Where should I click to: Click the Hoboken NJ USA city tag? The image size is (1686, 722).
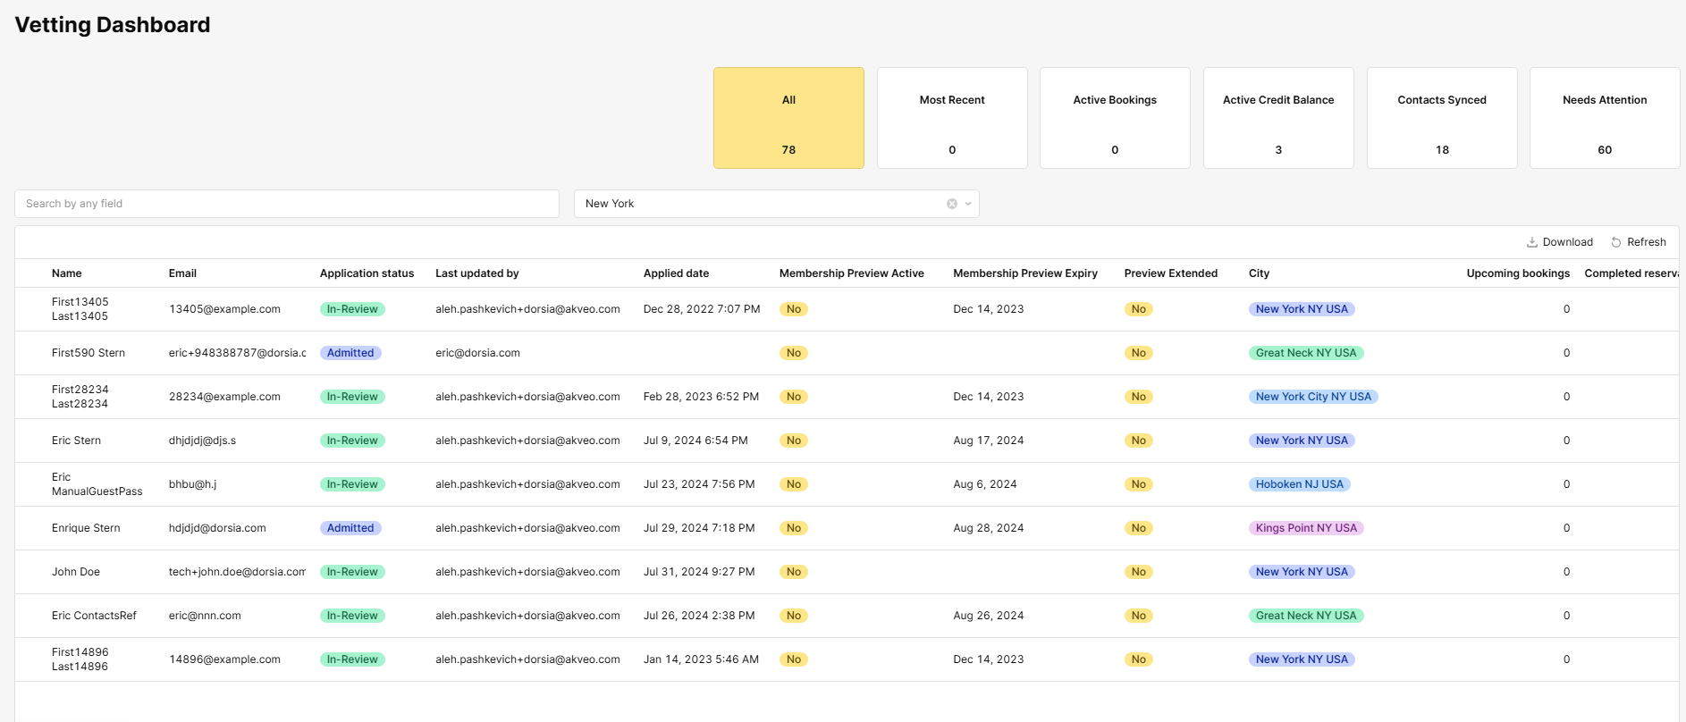tap(1300, 484)
